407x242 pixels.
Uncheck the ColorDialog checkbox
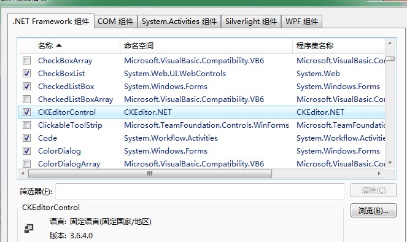pyautogui.click(x=27, y=151)
